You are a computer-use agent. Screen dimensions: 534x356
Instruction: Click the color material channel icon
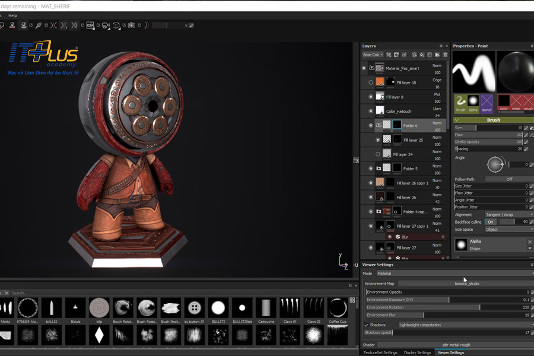pos(503,102)
